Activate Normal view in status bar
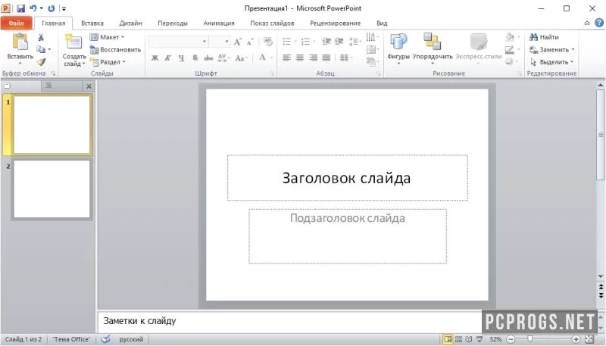The height and width of the screenshot is (346, 606). coord(448,339)
